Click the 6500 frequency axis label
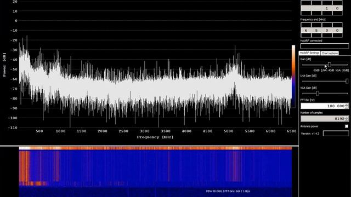The height and width of the screenshot is (197, 351). [x=291, y=131]
